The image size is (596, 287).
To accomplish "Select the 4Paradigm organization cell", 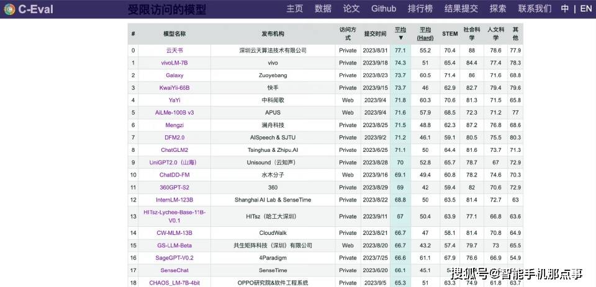I will click(x=273, y=258).
